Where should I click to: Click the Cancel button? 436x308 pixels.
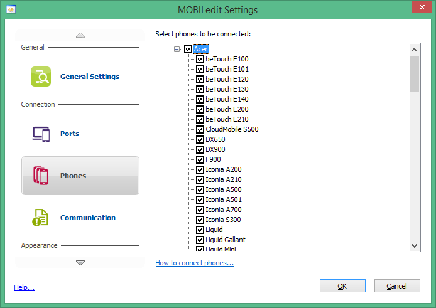(397, 286)
